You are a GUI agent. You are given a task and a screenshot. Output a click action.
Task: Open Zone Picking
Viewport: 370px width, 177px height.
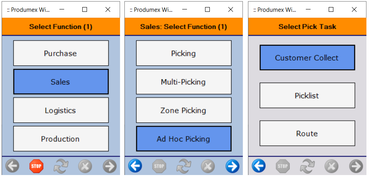point(183,110)
